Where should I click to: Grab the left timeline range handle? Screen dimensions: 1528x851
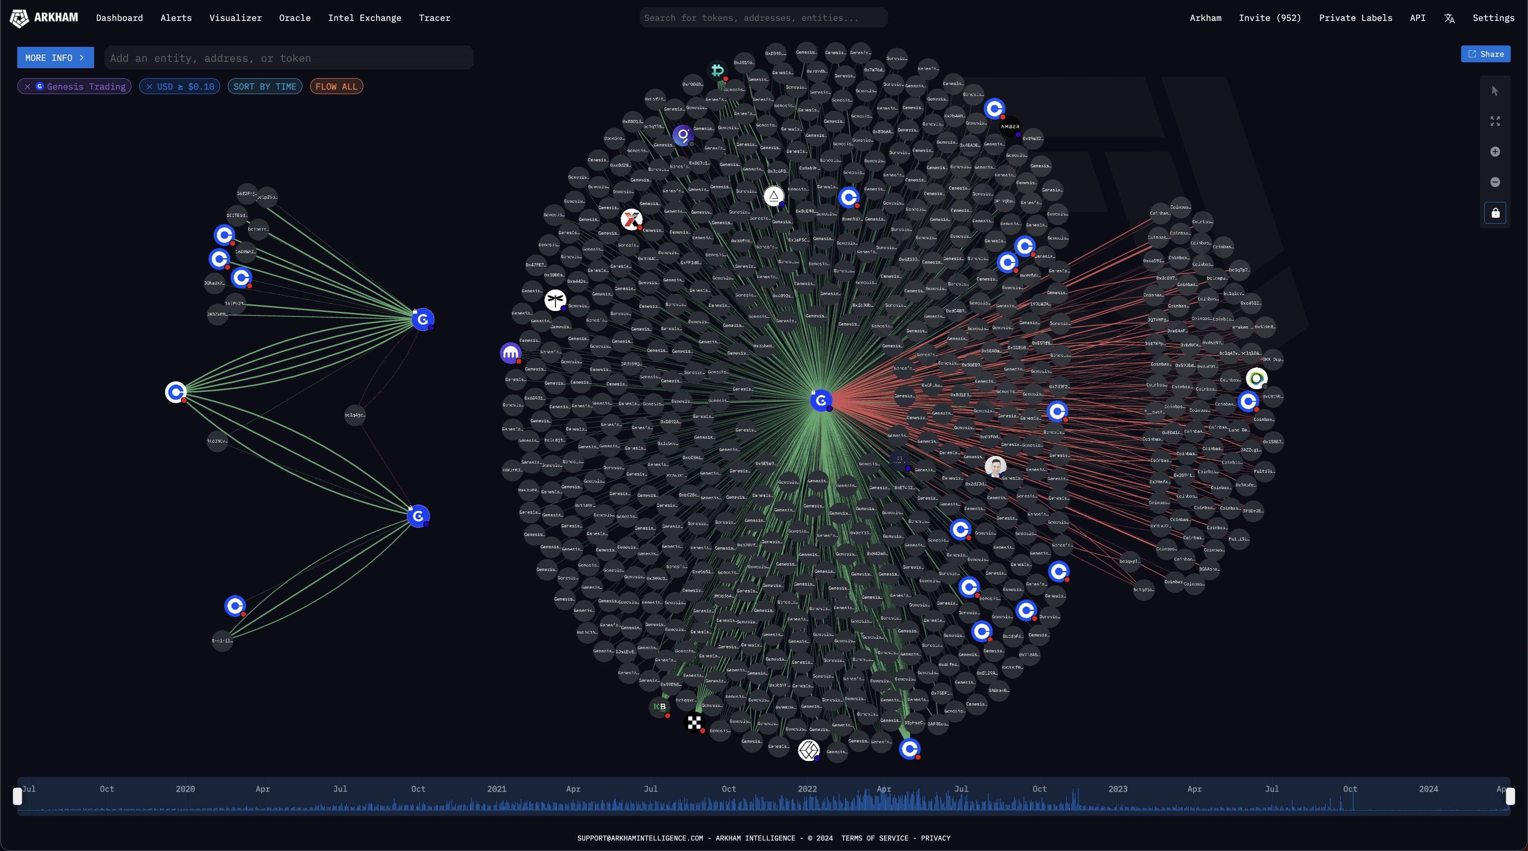pos(18,796)
